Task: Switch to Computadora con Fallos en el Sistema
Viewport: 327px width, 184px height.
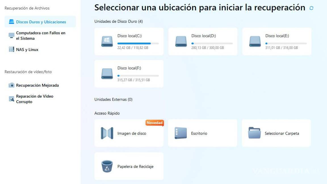Action: [40, 35]
